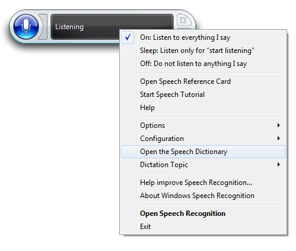
Task: Expand the Configuration submenu
Action: point(203,139)
